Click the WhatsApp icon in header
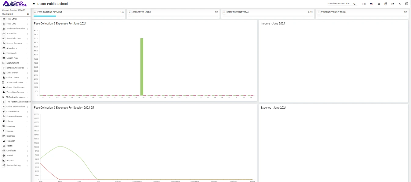 (x=400, y=4)
